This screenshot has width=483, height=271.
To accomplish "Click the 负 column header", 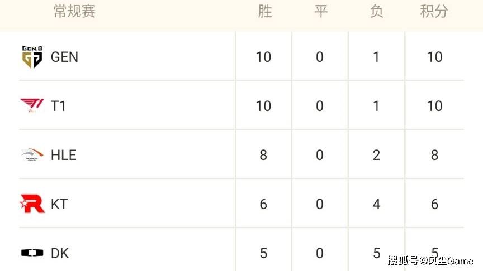I will [376, 12].
